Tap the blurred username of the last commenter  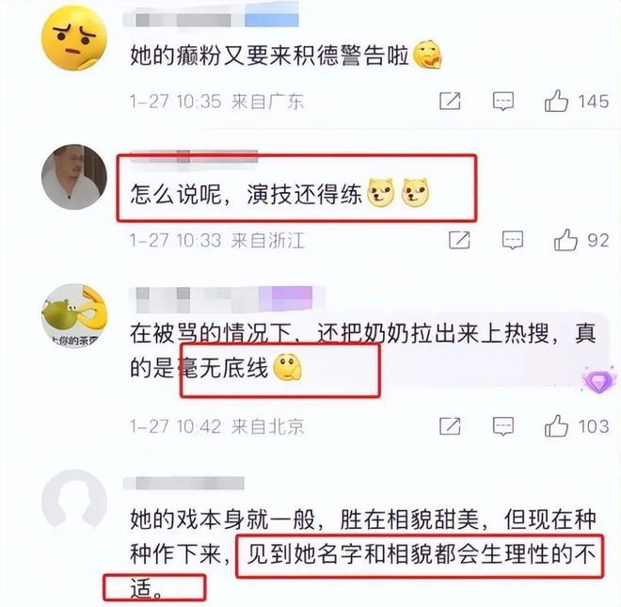pos(183,483)
